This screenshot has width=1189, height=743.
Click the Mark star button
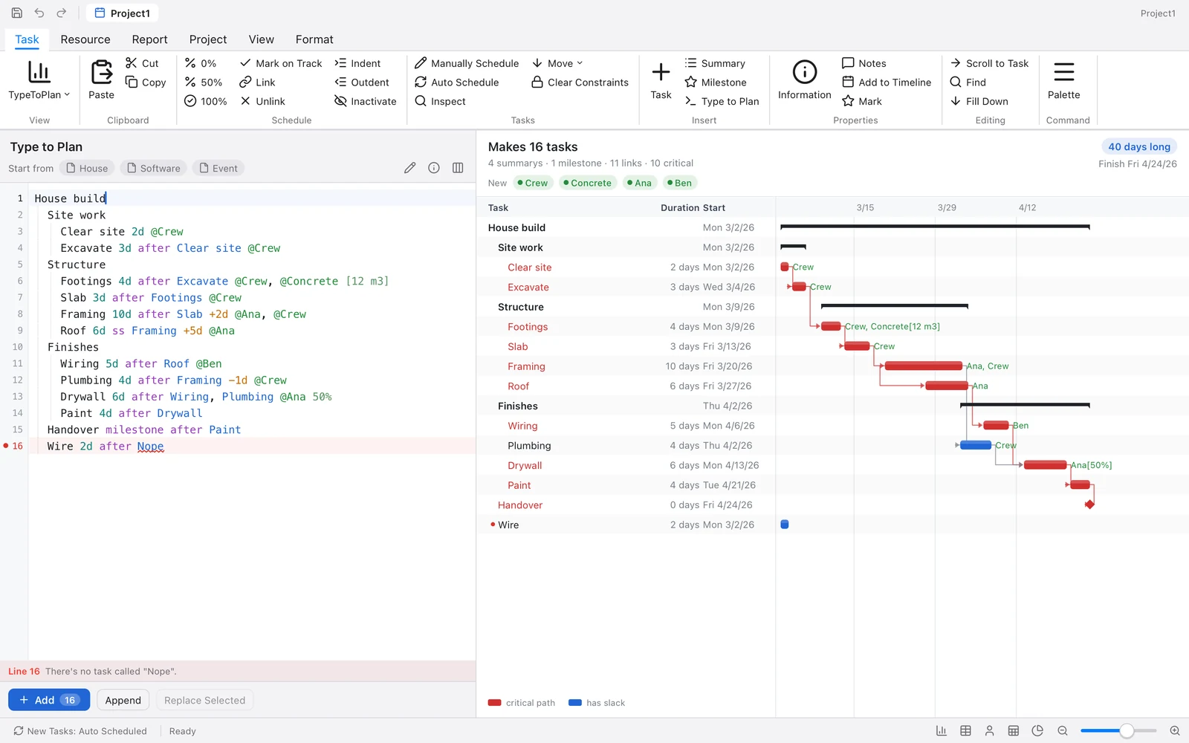(862, 101)
